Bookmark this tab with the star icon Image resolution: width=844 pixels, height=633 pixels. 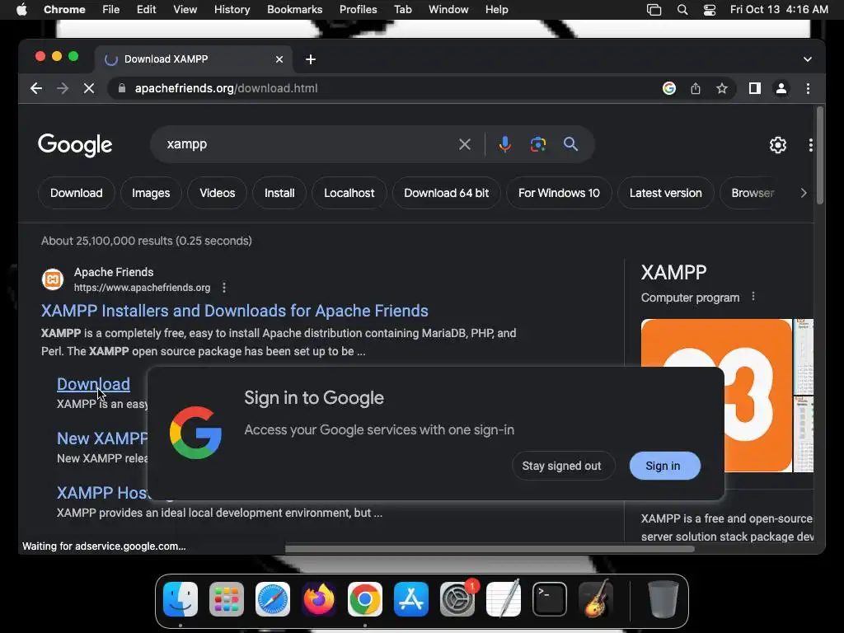point(722,88)
